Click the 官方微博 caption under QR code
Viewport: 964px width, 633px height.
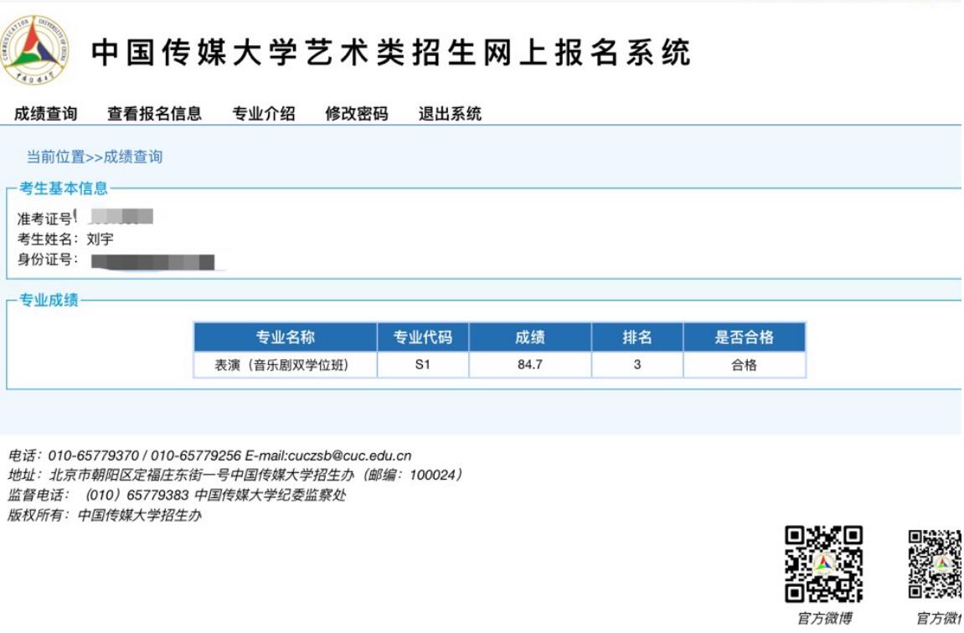825,619
